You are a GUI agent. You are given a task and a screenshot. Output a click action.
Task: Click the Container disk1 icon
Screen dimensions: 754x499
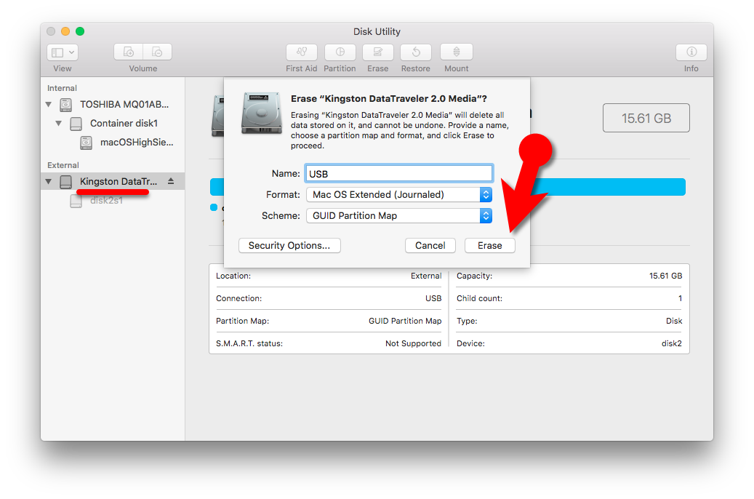pos(76,124)
